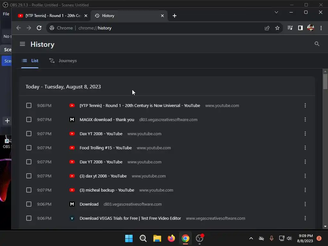Screen dimensions: 328x246
Task: Check the 9:06 PM Download entry checkbox
Action: (29, 204)
